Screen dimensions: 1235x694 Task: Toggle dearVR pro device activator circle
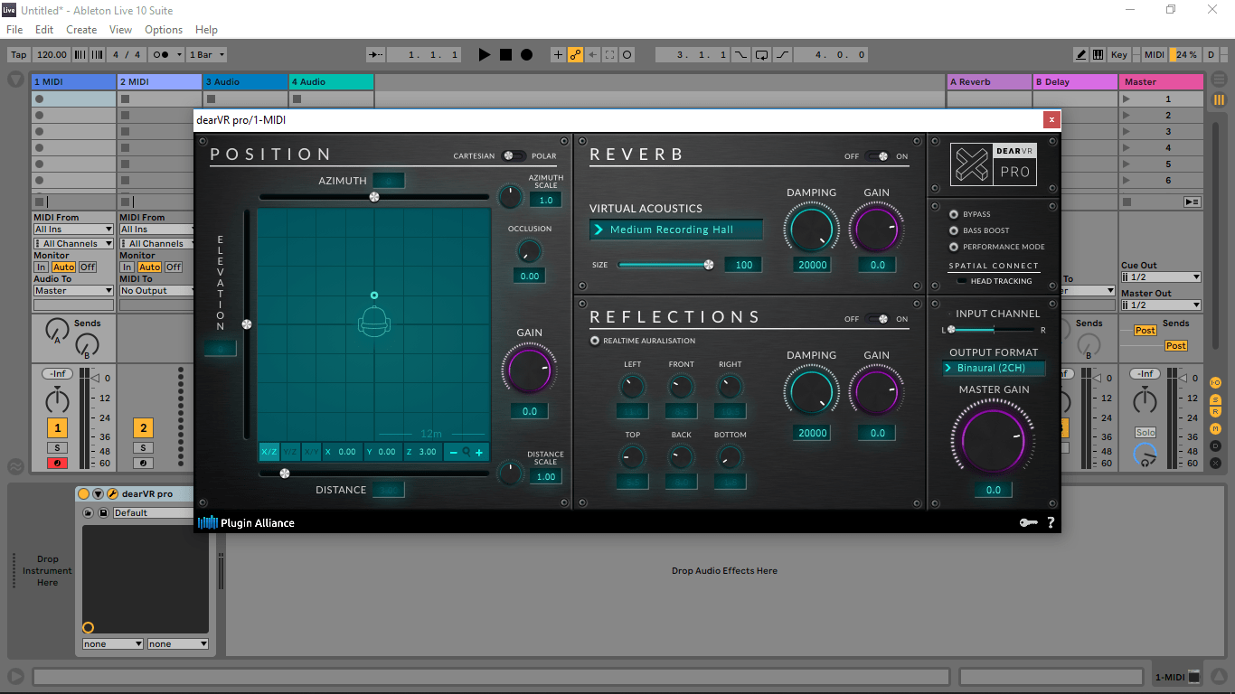(x=84, y=494)
